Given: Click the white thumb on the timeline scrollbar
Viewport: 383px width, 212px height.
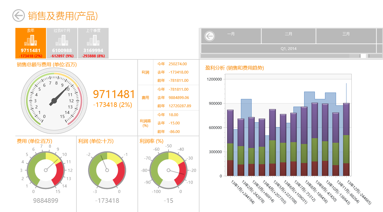Looking at the screenshot, I should pyautogui.click(x=363, y=56).
